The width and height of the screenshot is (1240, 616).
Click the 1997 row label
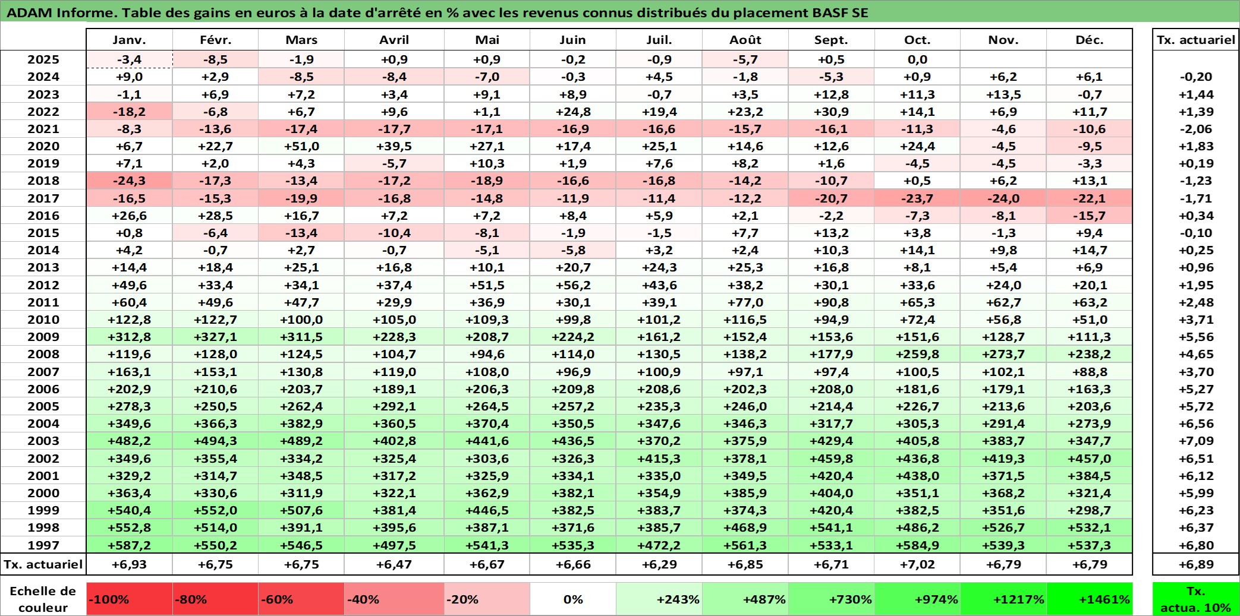click(43, 545)
